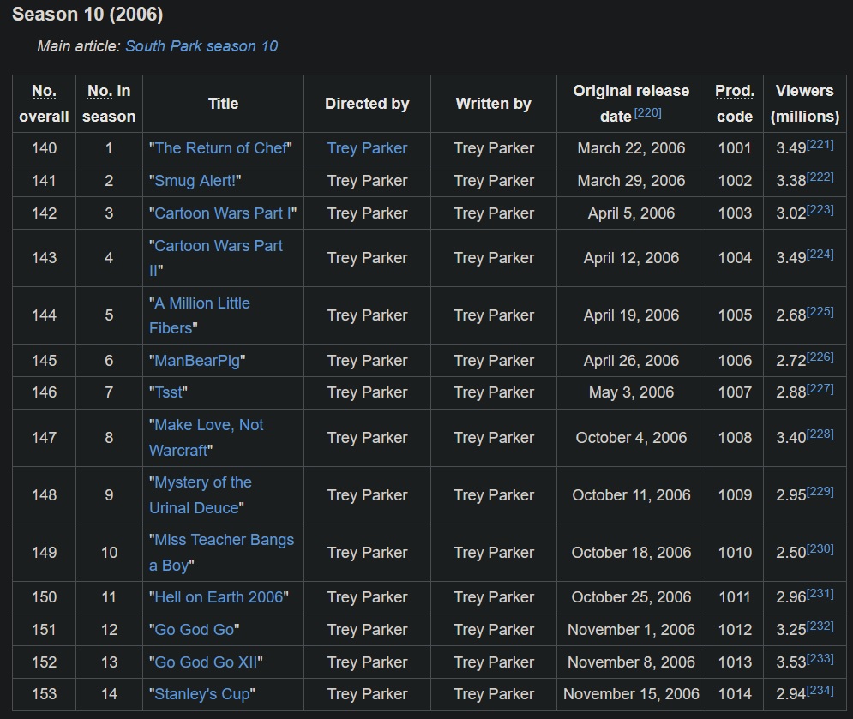This screenshot has height=719, width=853.
Task: Open the South Park season 10 main article link
Action: 201,46
